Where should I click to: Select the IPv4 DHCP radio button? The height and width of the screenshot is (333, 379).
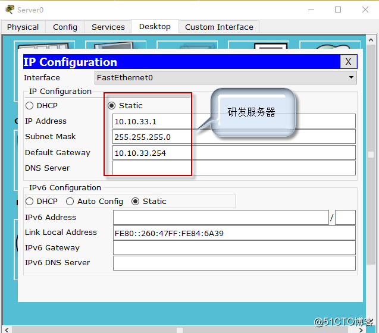click(30, 106)
